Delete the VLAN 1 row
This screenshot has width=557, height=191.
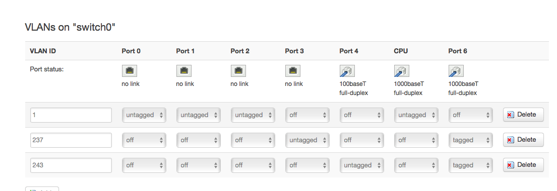523,115
